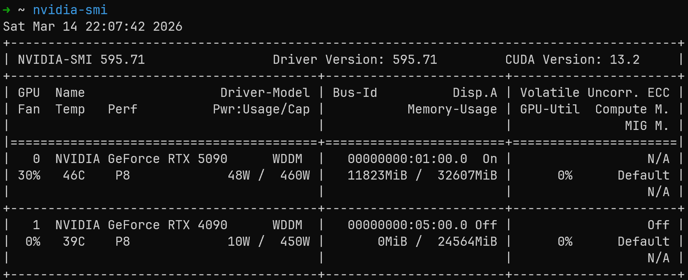Click the 24564MiB total memory value
Viewport: 688px width, 280px height.
click(x=467, y=241)
